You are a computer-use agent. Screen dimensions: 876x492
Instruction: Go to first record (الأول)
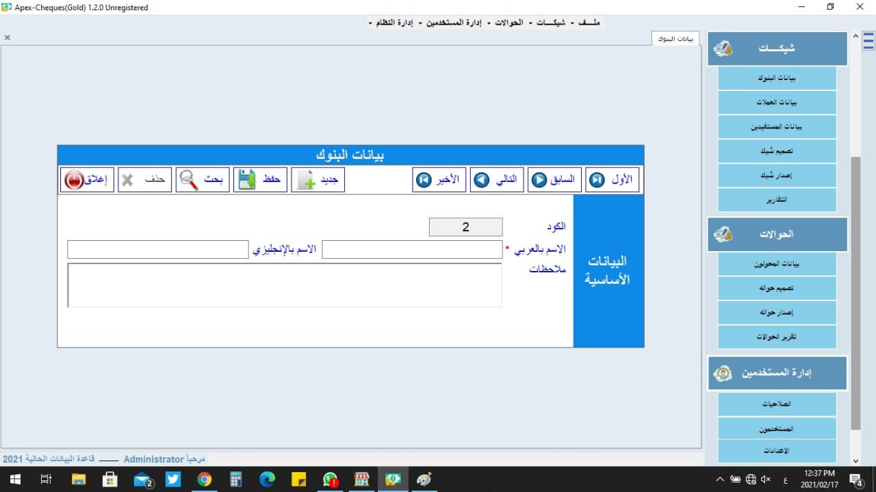(613, 180)
